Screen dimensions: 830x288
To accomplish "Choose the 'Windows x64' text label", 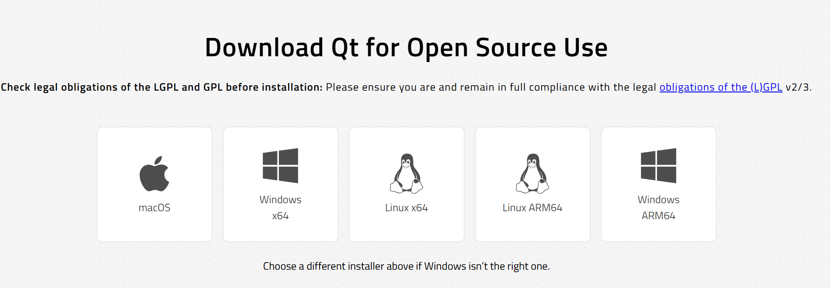I will pyautogui.click(x=280, y=208).
